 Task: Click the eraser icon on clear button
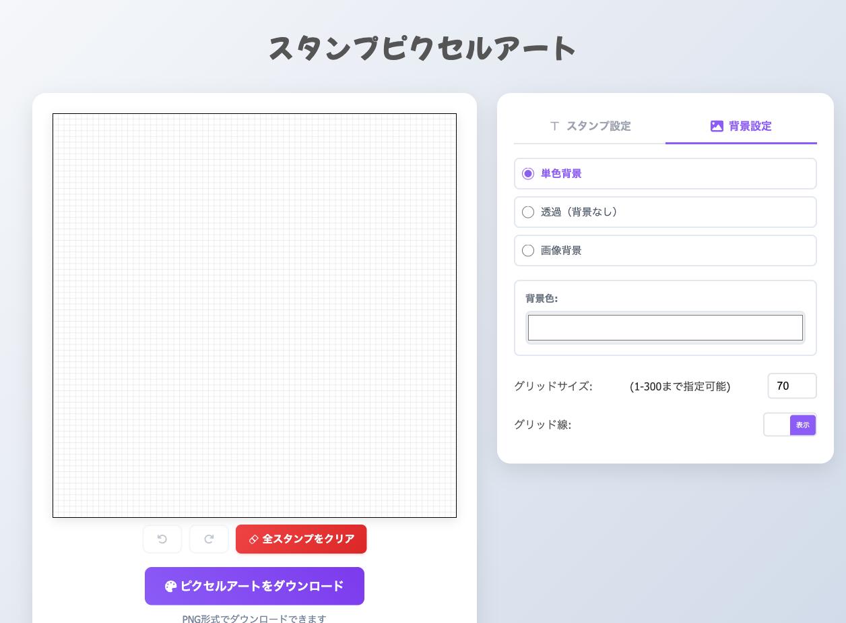pos(254,539)
